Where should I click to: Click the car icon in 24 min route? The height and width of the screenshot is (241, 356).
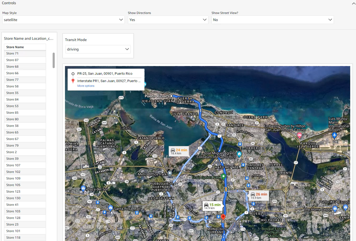point(173,150)
